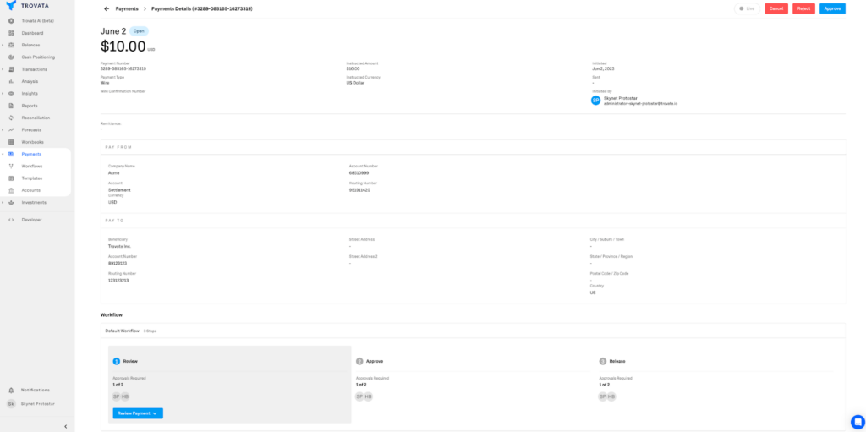Click the Notifications bell icon

point(11,390)
